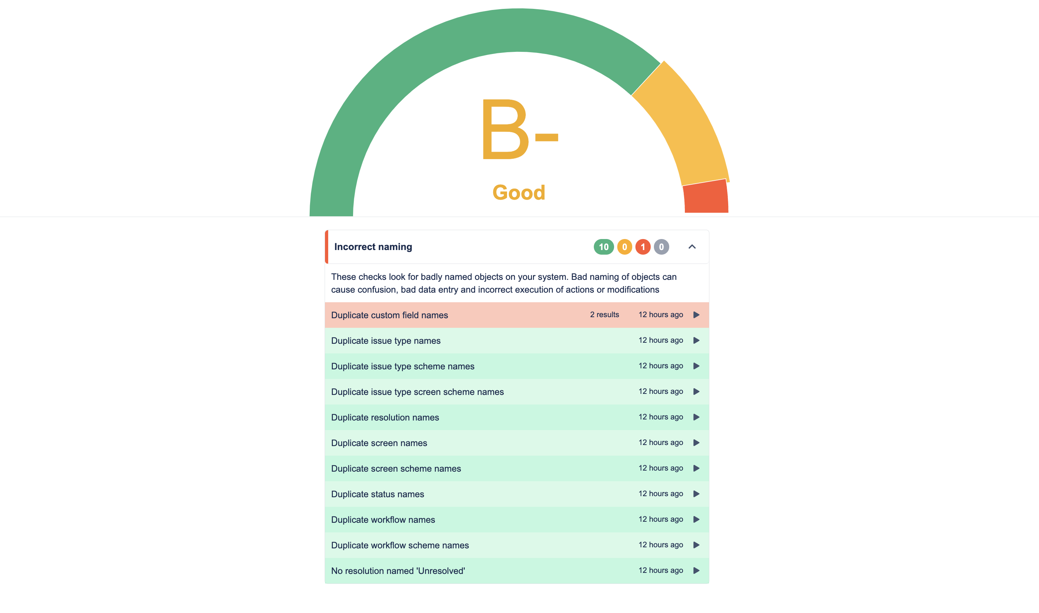The image size is (1039, 613).
Task: Run the No resolution named 'Unresolved' check
Action: [x=696, y=571]
